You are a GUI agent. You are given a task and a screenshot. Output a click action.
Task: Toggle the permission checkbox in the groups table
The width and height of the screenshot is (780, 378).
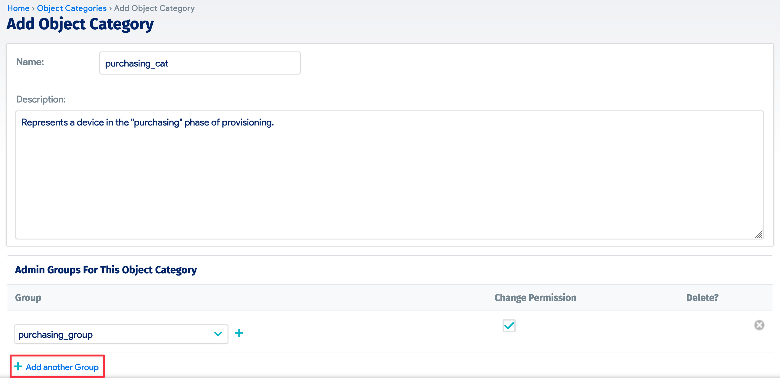click(509, 325)
